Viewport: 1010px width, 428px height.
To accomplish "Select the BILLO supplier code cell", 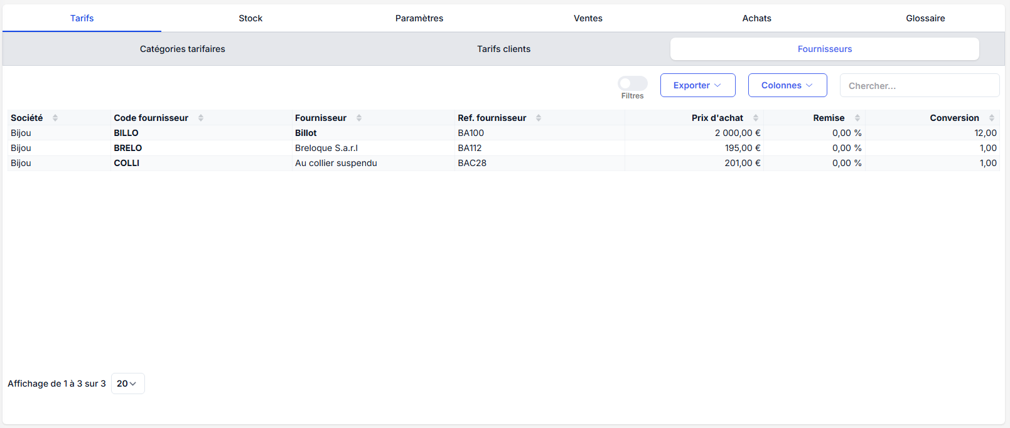I will (126, 133).
